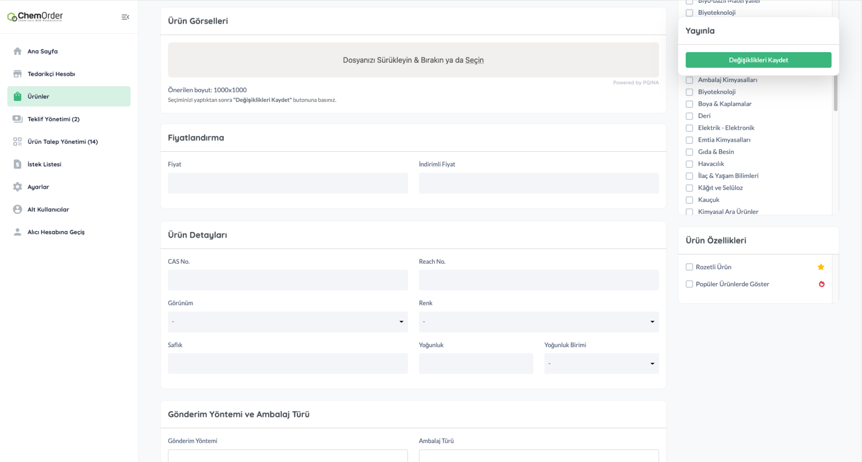Click the Seçin link to choose a file

(x=474, y=60)
